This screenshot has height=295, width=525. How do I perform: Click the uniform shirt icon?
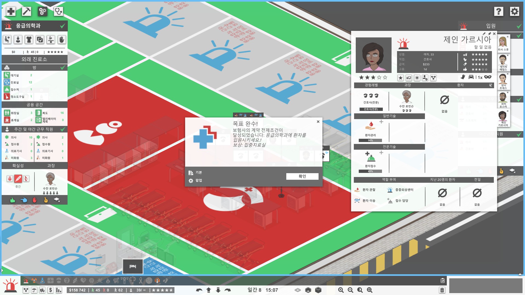click(29, 40)
